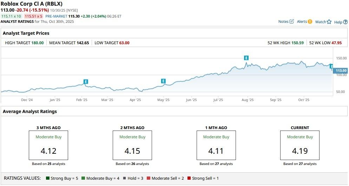Viewport: 349px width, 186px height.
Task: Click the Strong Buy dark green swatch
Action: tap(48, 178)
